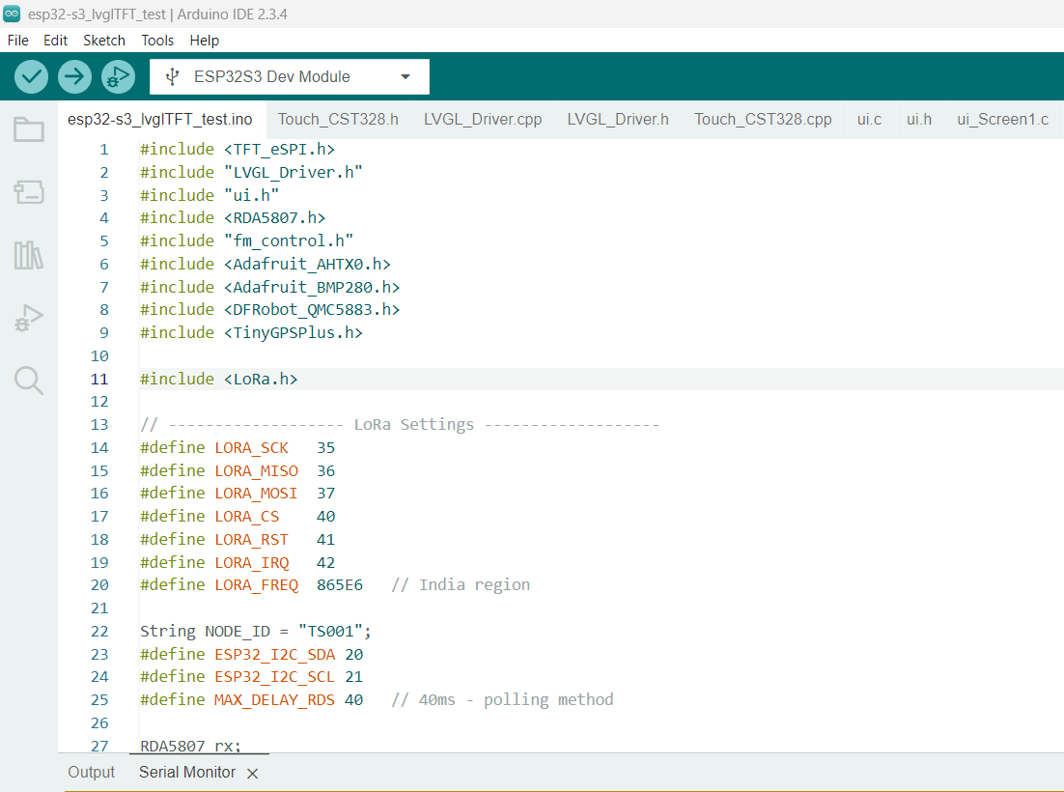Switch to Touch_CST328.h tab

[338, 120]
